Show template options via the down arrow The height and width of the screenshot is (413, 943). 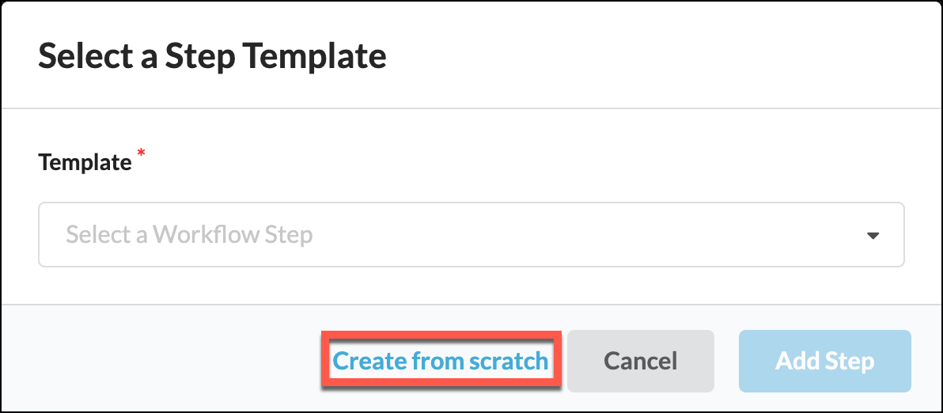click(873, 235)
